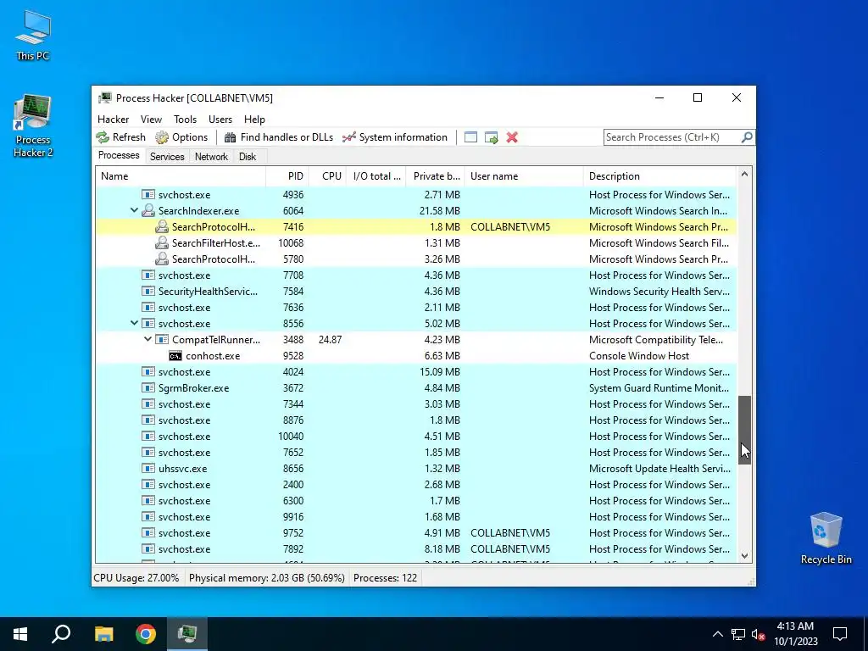Viewport: 868px width, 651px height.
Task: Sort by the Description column header
Action: click(x=659, y=176)
